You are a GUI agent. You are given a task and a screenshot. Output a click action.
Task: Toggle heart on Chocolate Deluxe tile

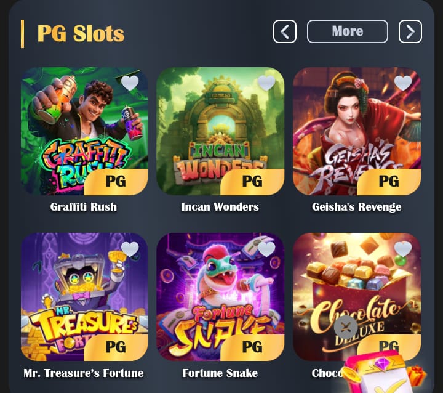(403, 249)
